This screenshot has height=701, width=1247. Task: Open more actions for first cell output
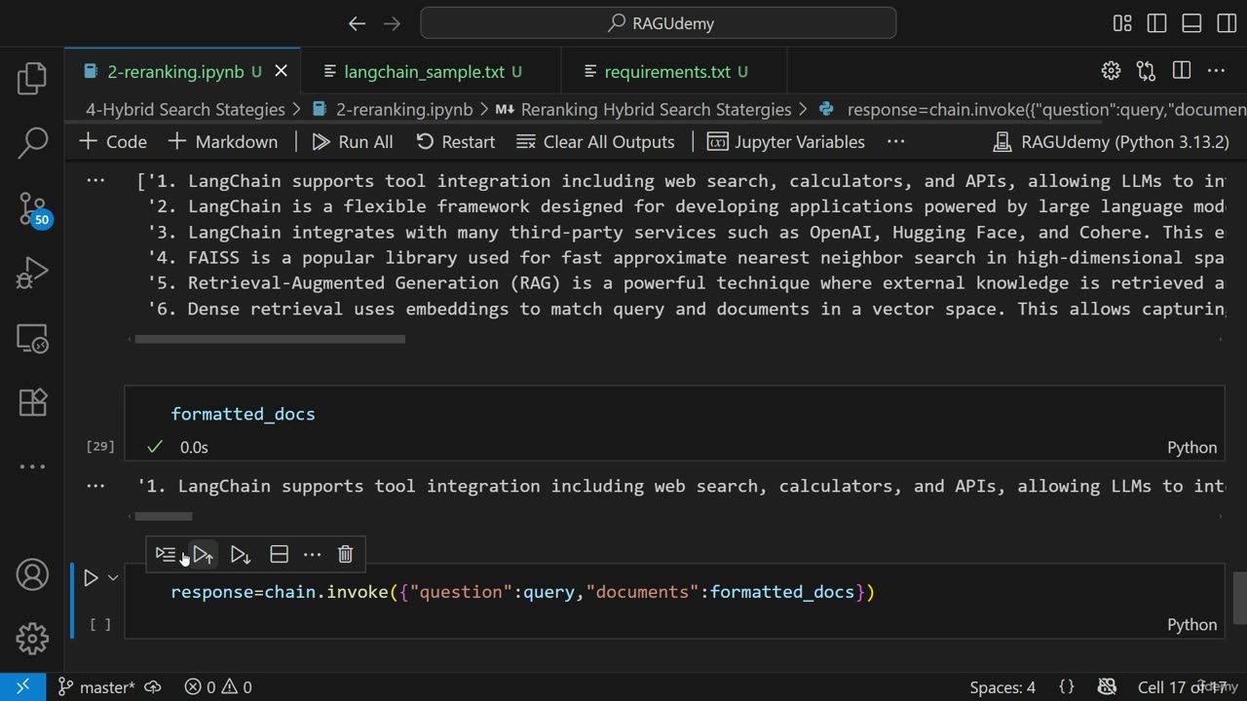(x=95, y=181)
